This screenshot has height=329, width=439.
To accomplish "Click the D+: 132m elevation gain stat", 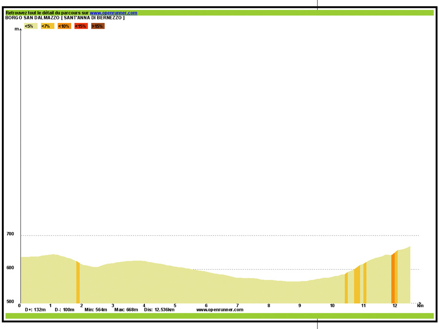I will (35, 310).
